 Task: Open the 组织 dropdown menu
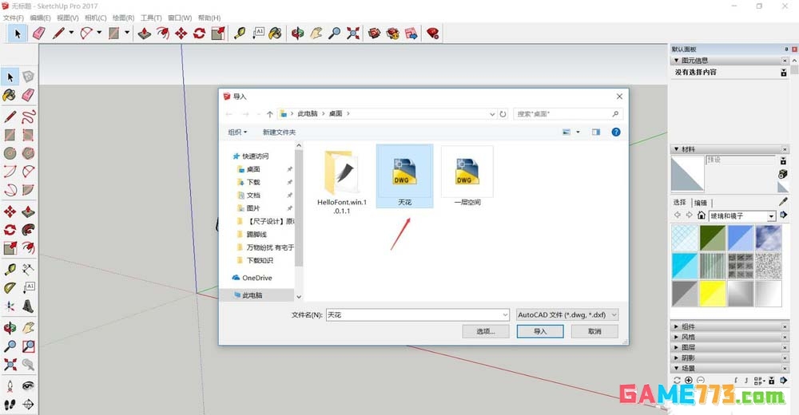click(x=237, y=132)
